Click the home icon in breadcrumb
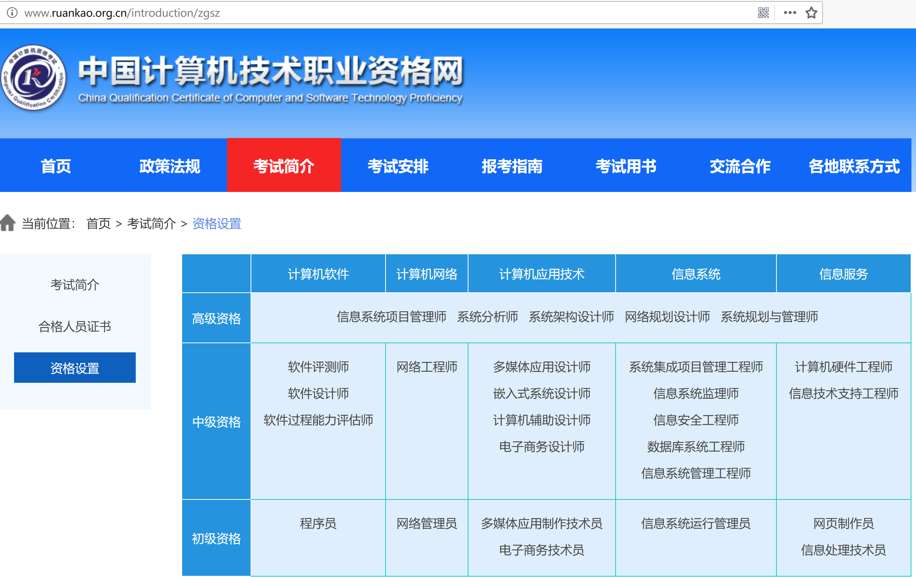This screenshot has width=916, height=577. [x=8, y=223]
